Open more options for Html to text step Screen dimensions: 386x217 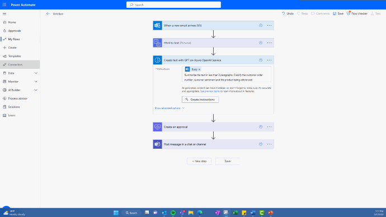click(269, 43)
